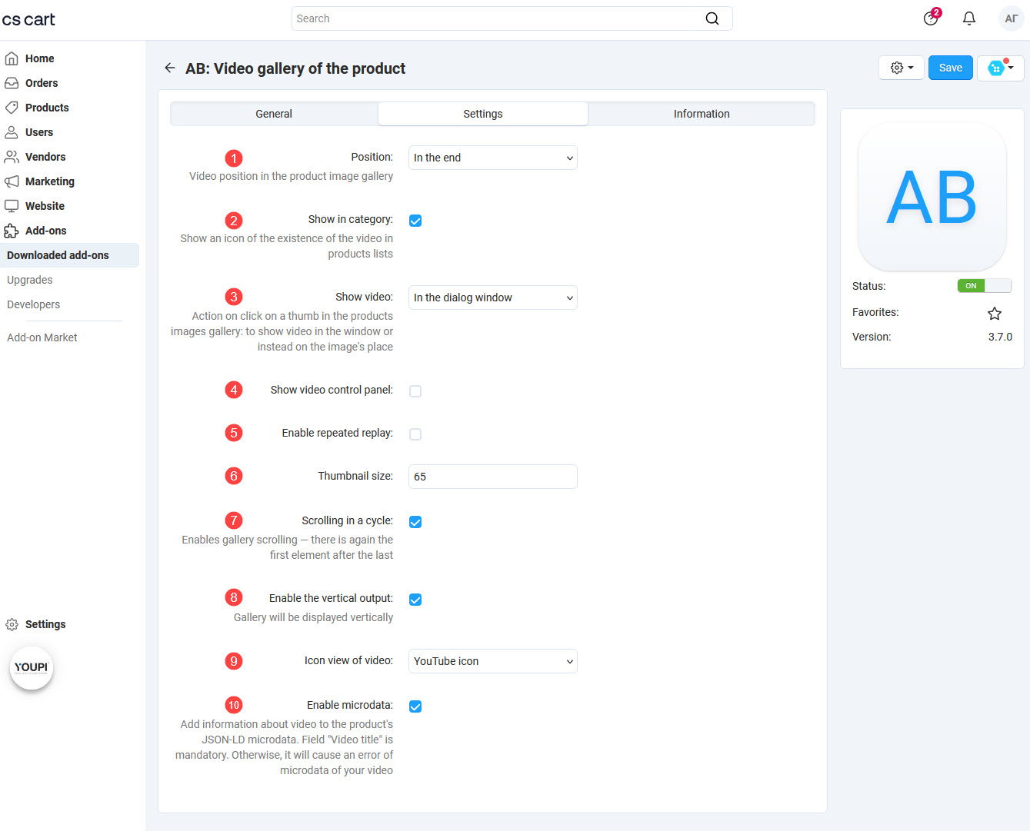Open the Information tab

pos(701,113)
